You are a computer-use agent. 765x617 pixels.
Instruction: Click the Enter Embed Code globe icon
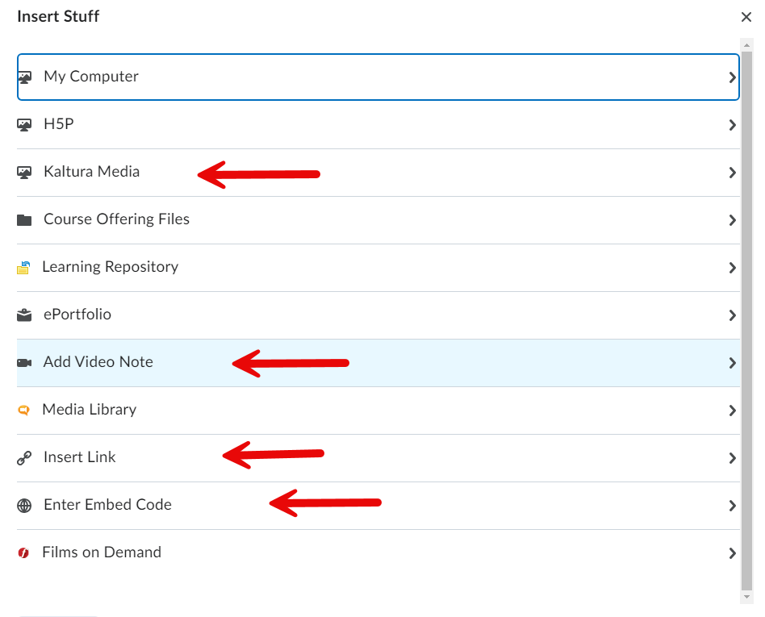pos(24,506)
